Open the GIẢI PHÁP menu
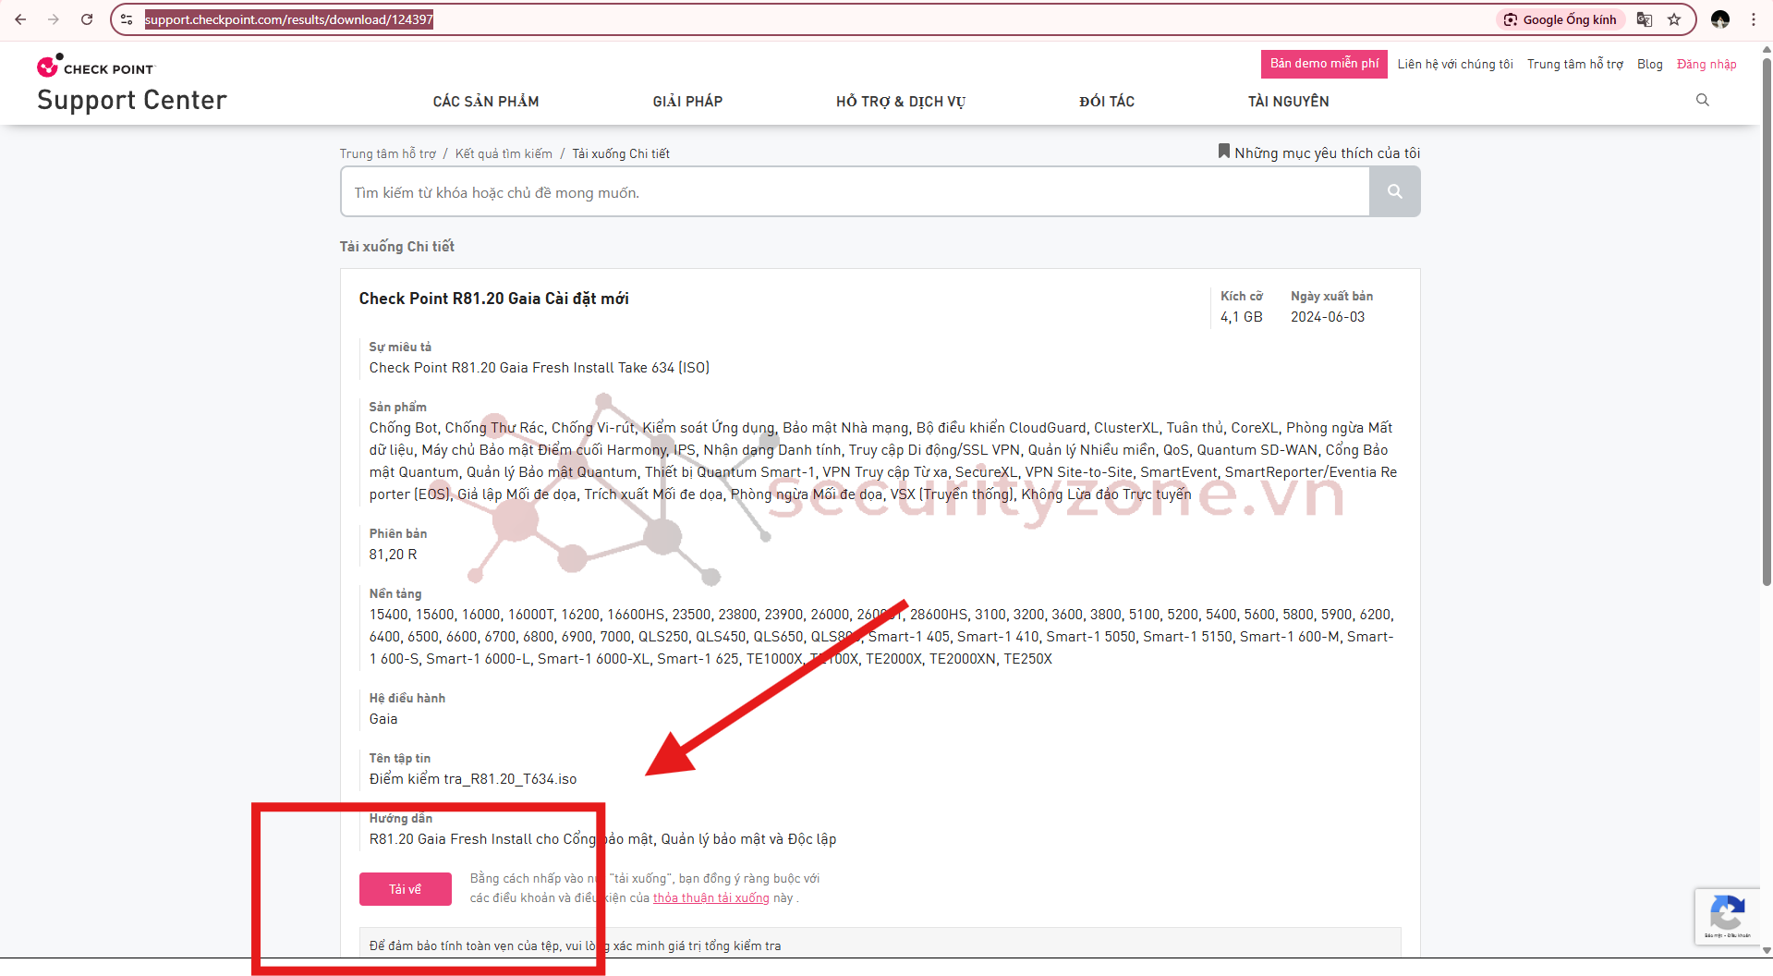Image resolution: width=1773 pixels, height=976 pixels. click(687, 102)
